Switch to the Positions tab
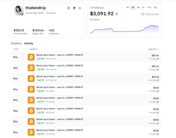This screenshot has height=138, width=176. tap(16, 43)
